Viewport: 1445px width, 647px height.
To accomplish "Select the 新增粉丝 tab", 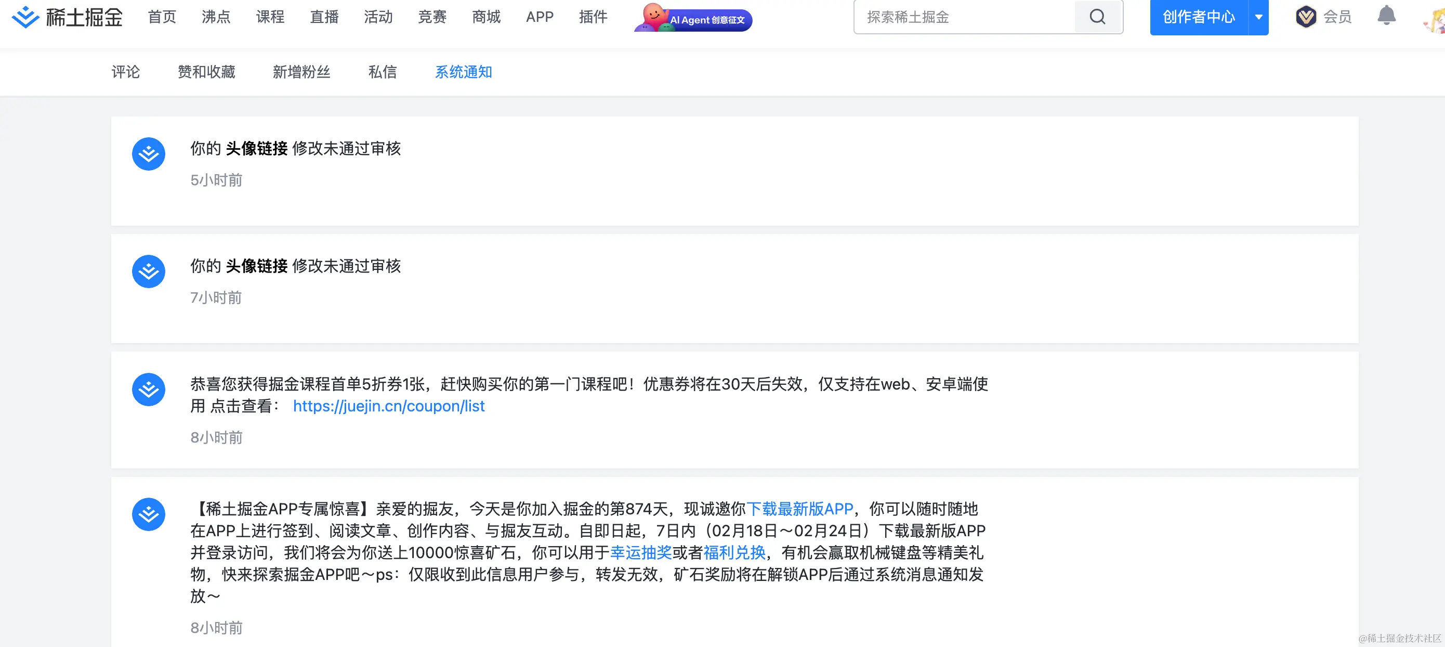I will 301,72.
